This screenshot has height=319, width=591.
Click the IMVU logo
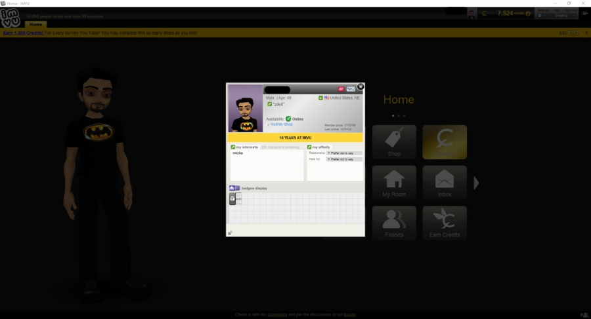pos(10,18)
